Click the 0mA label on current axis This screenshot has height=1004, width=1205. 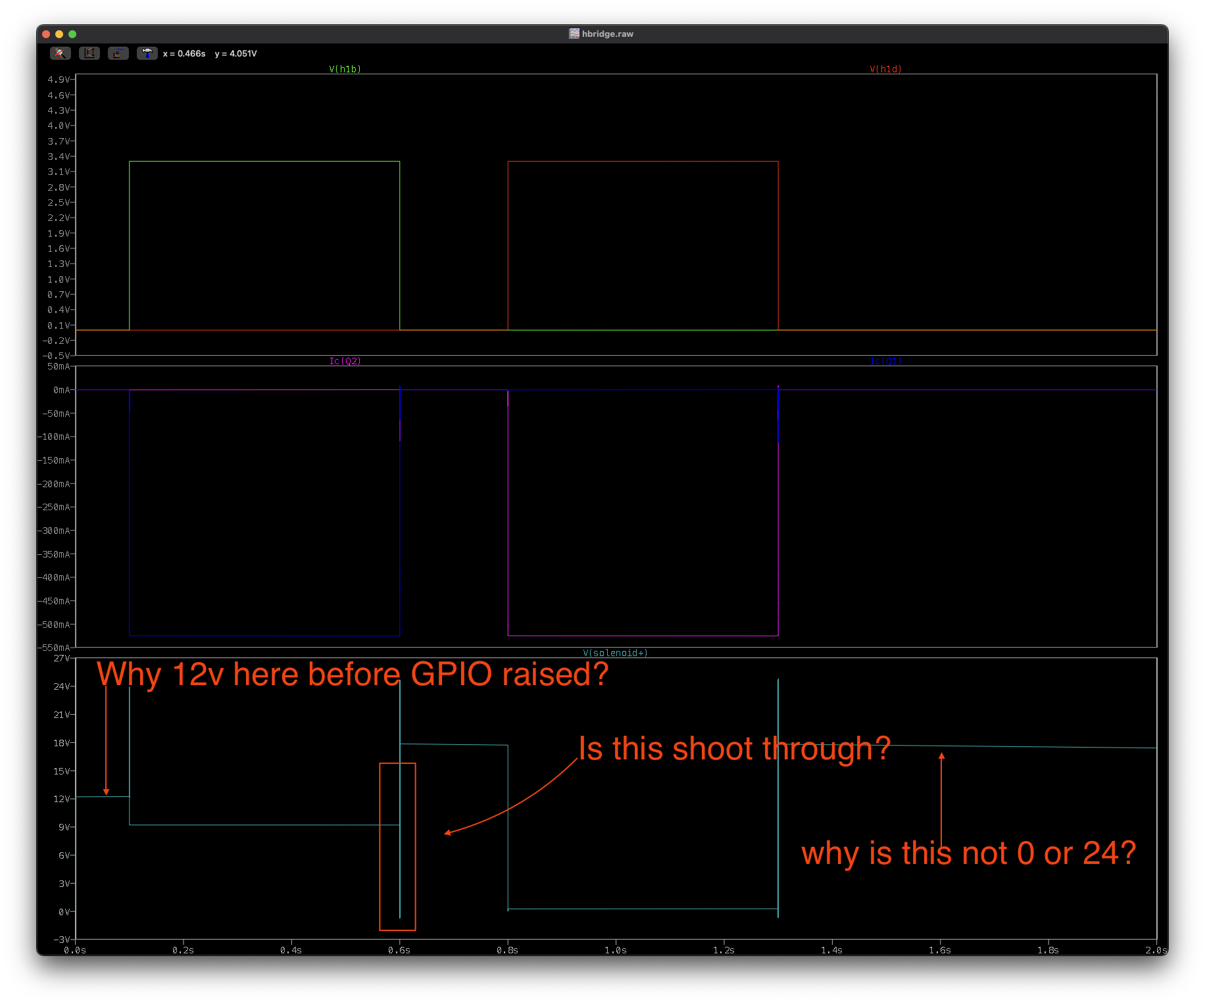[x=61, y=390]
